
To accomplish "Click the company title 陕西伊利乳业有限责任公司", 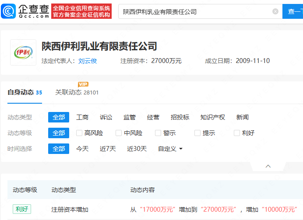I will [x=99, y=46].
